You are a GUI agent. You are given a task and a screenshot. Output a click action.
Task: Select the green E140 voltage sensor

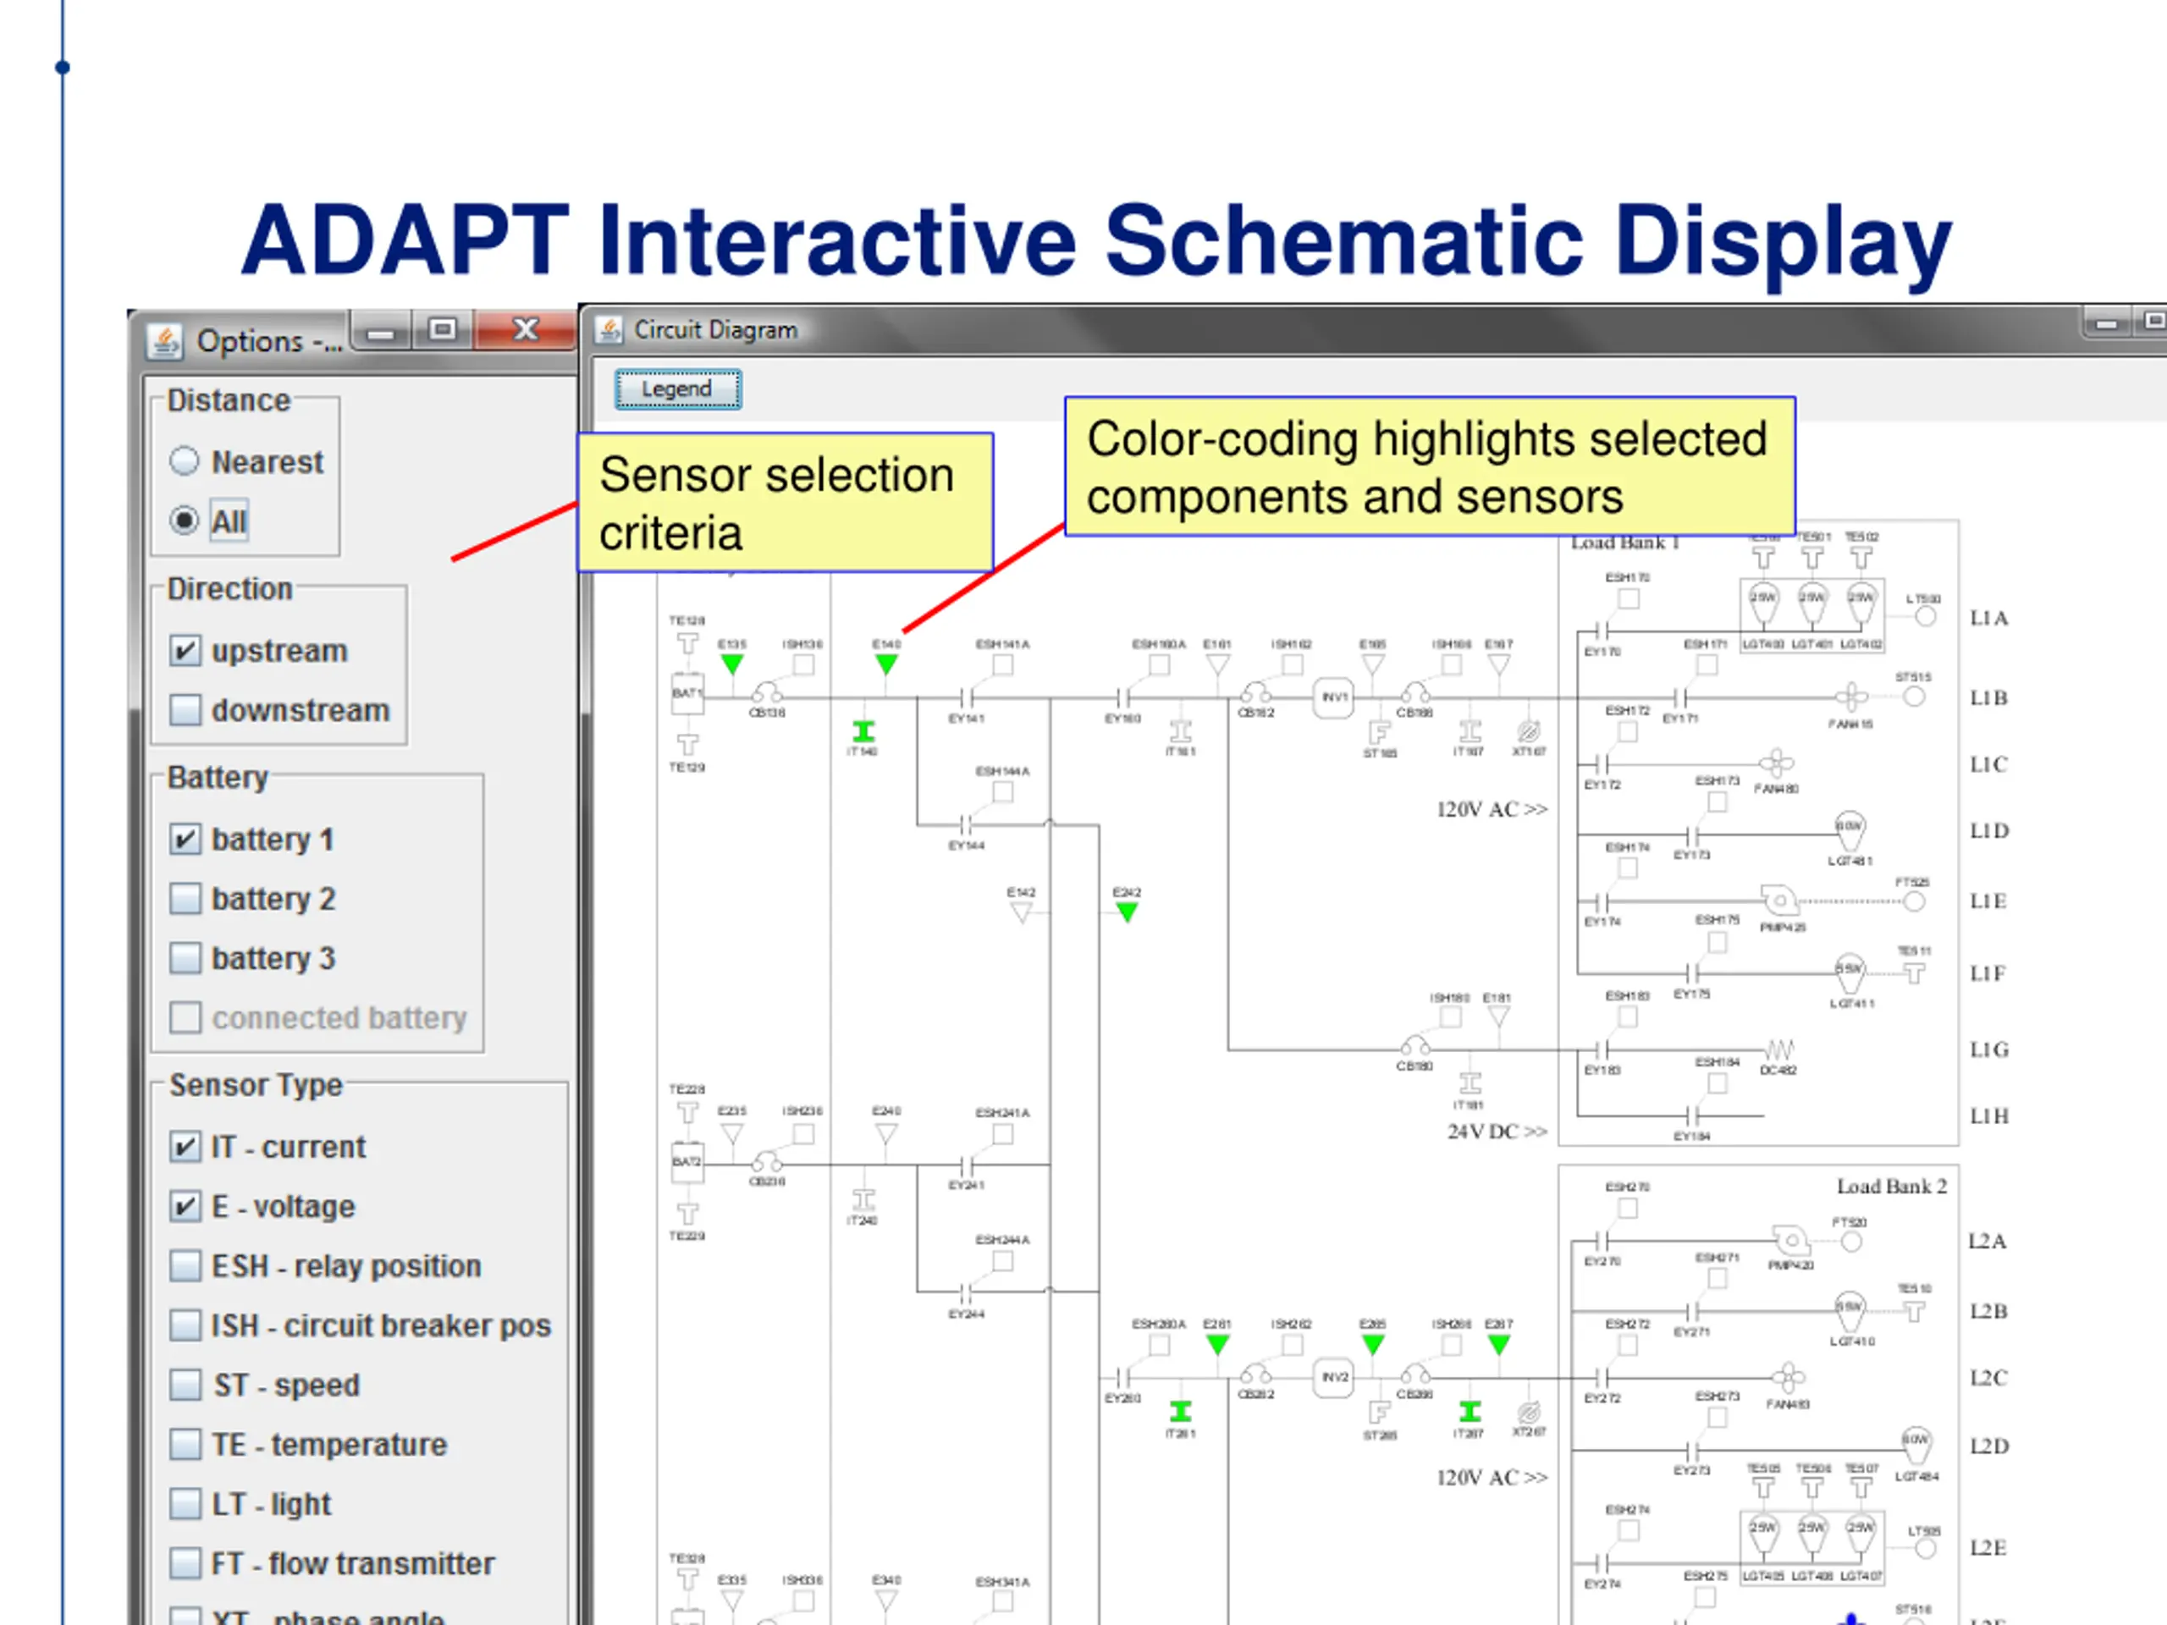[x=885, y=664]
